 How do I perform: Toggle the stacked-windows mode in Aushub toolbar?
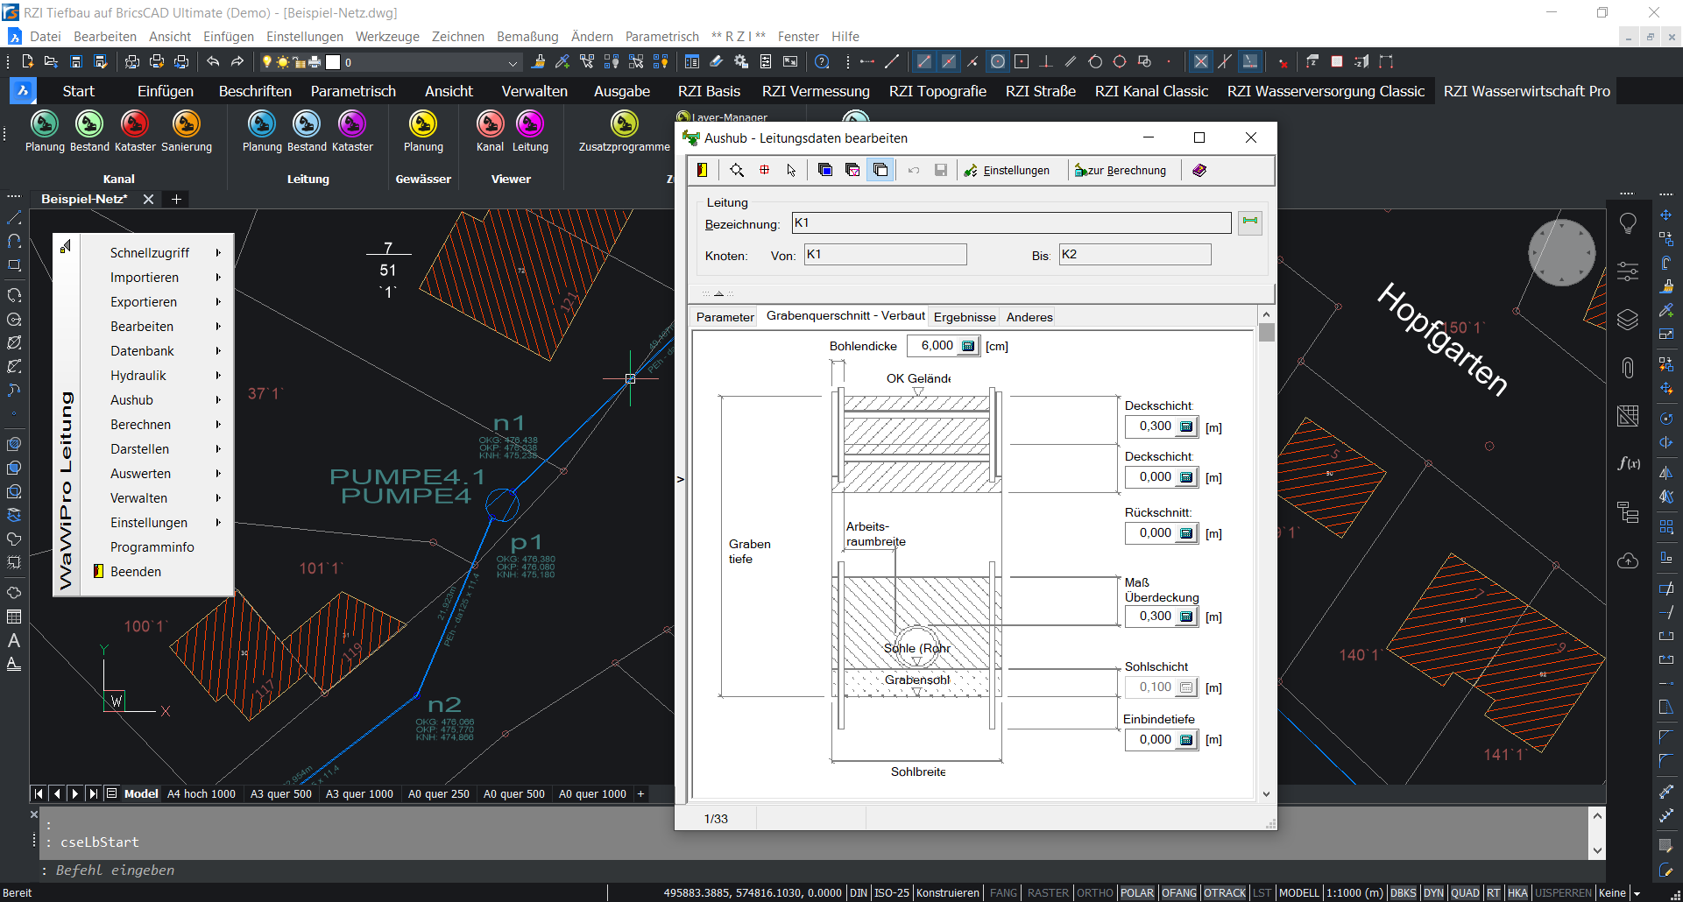click(x=880, y=170)
